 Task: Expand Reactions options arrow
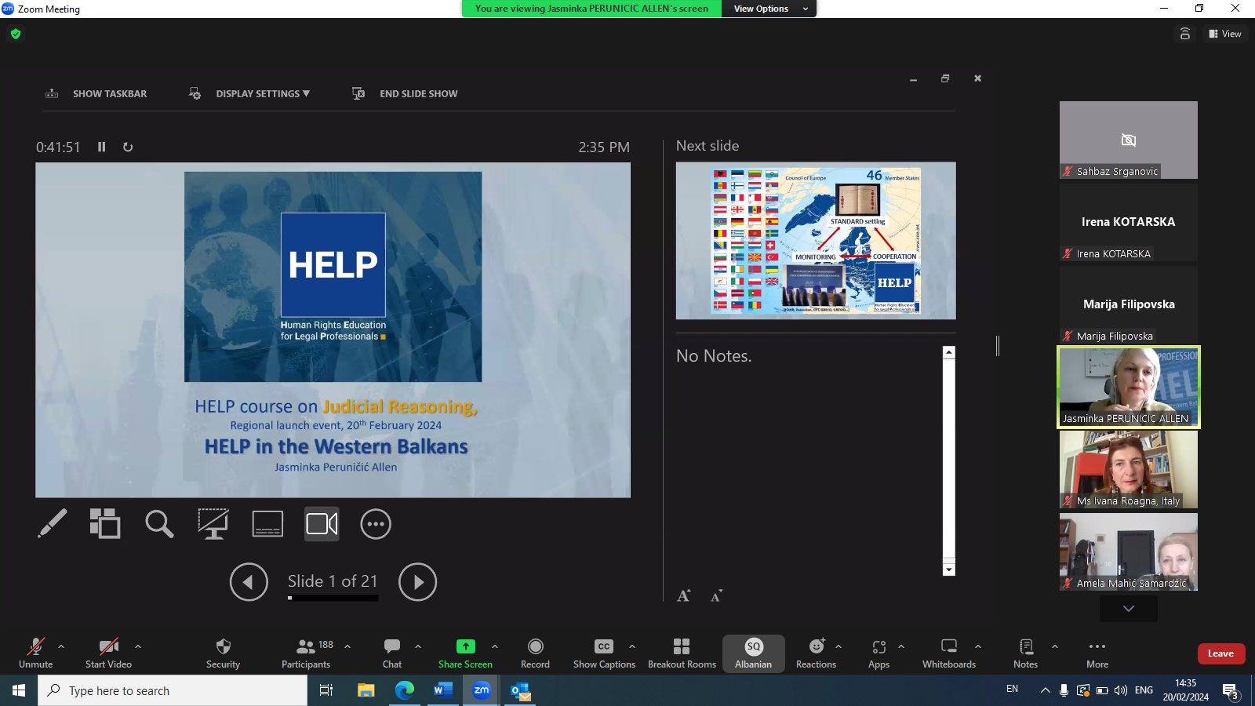coord(838,646)
